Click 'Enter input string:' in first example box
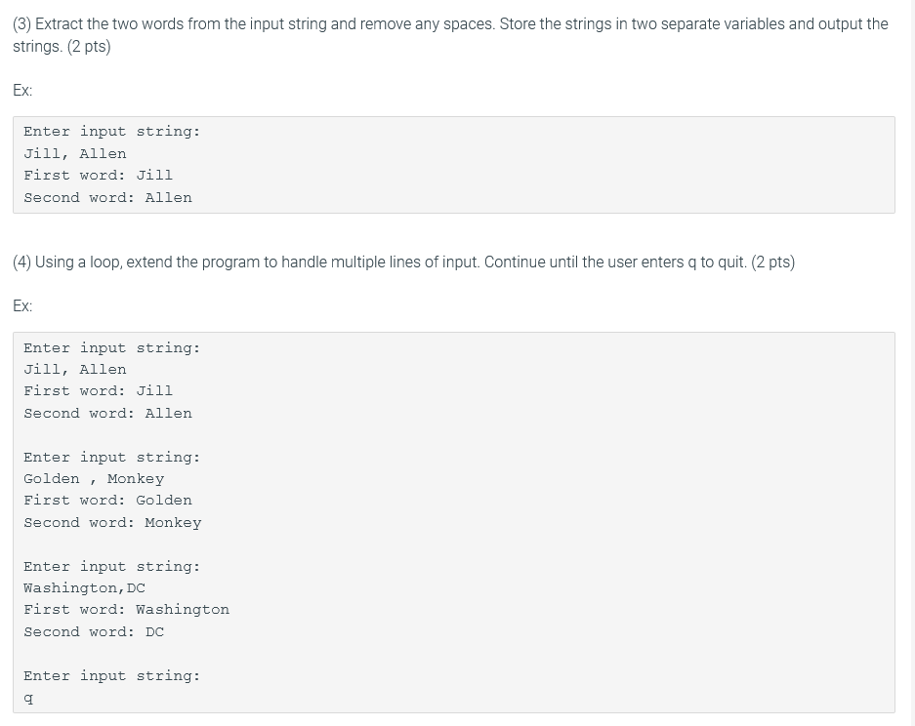 point(111,132)
